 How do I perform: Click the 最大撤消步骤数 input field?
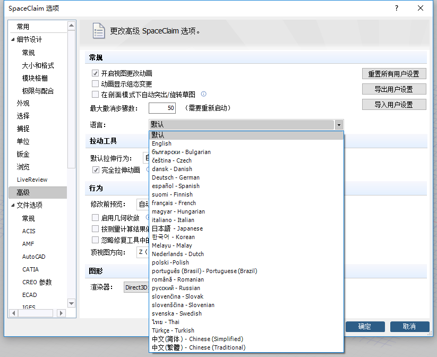[162, 108]
